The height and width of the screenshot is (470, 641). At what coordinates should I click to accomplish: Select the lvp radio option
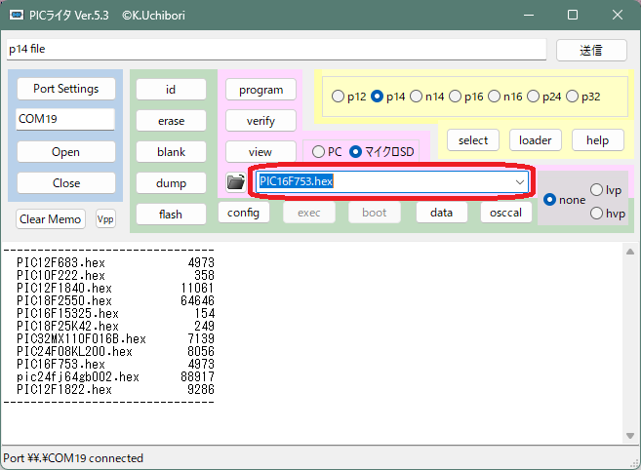click(597, 190)
